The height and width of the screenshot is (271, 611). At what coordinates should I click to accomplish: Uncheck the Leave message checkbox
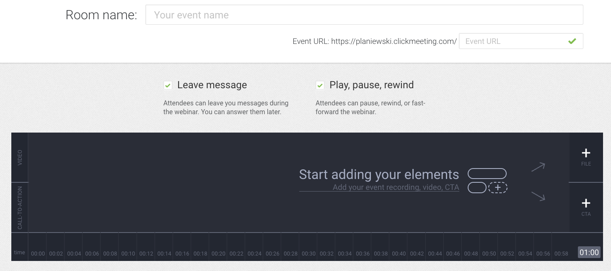[x=168, y=85]
